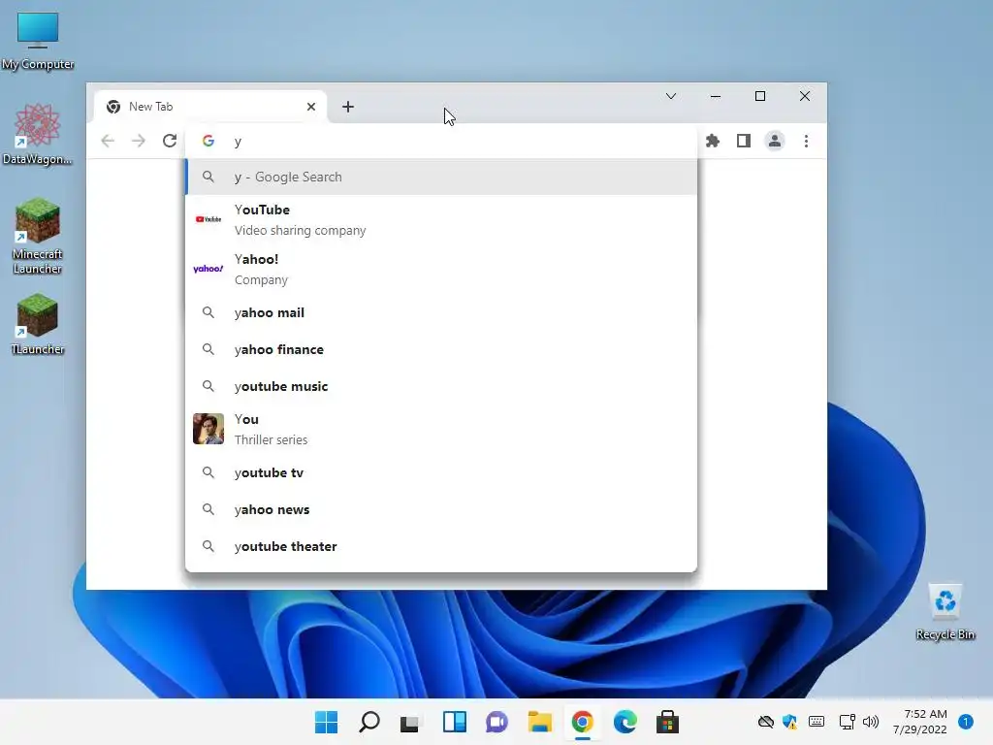This screenshot has width=993, height=745.
Task: Click the address bar text field
Action: (x=441, y=141)
